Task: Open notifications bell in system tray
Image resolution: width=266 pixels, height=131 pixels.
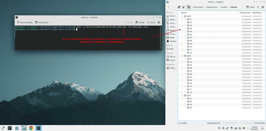Action: (219, 128)
